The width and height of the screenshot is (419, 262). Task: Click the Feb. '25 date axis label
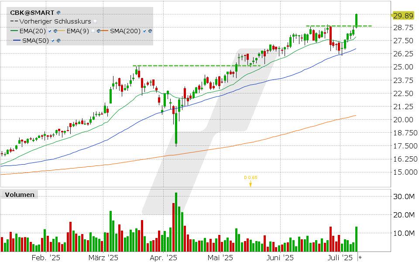pos(46,258)
